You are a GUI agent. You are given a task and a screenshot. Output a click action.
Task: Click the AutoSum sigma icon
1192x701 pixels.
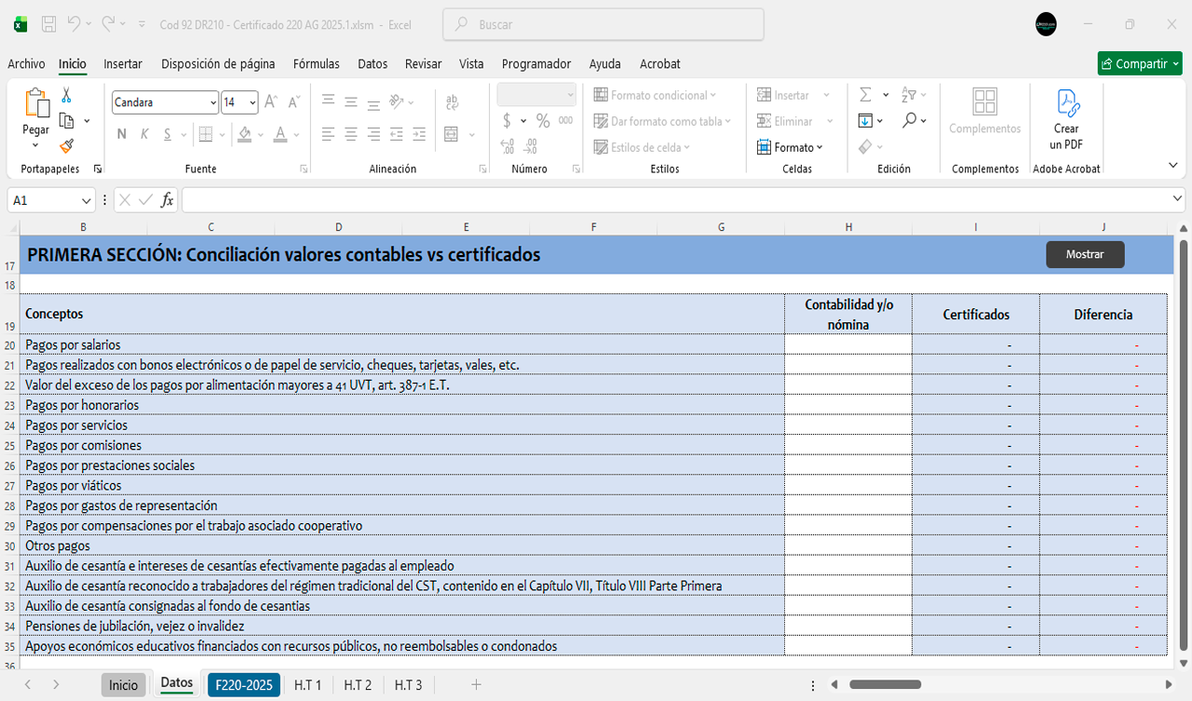pos(865,95)
